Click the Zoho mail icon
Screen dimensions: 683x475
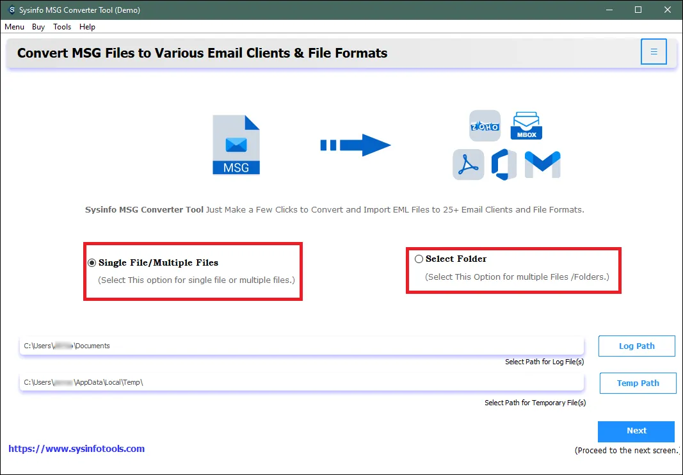coord(485,126)
